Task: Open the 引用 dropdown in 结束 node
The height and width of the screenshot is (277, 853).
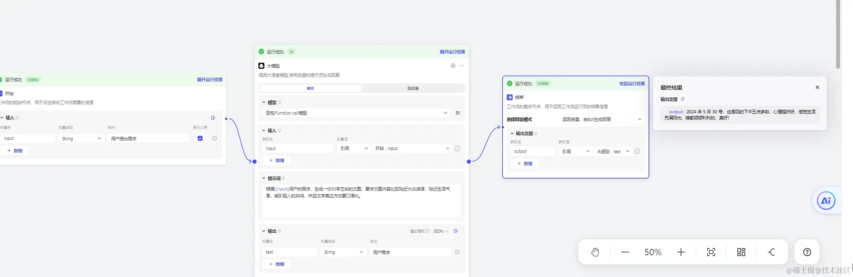Action: point(575,151)
